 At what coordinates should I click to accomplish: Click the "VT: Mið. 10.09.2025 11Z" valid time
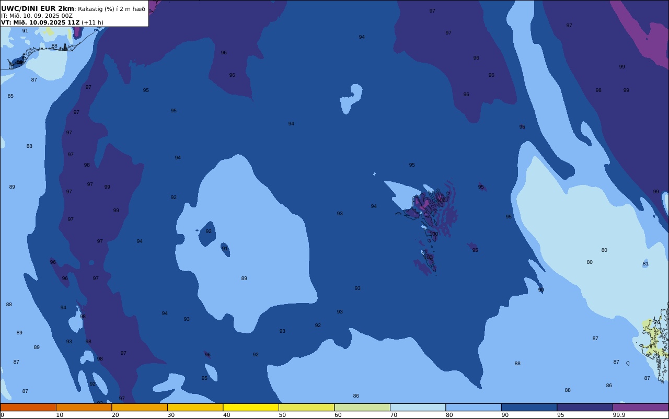click(x=40, y=22)
